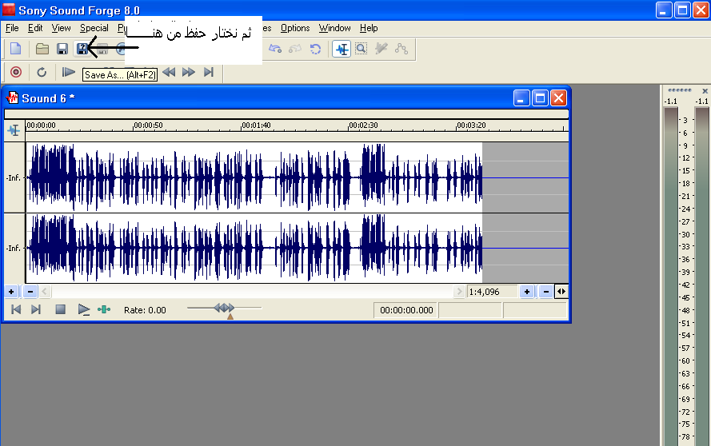This screenshot has height=446, width=711.
Task: Maximize the Sound 6 data window
Action: [x=540, y=98]
